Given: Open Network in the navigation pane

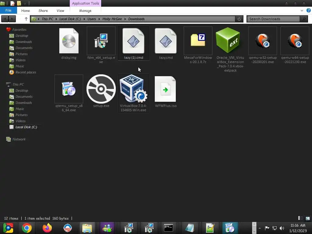Looking at the screenshot, I should [19, 139].
